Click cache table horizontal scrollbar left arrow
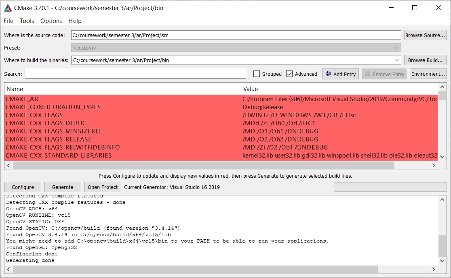The image size is (451, 278). point(8,166)
